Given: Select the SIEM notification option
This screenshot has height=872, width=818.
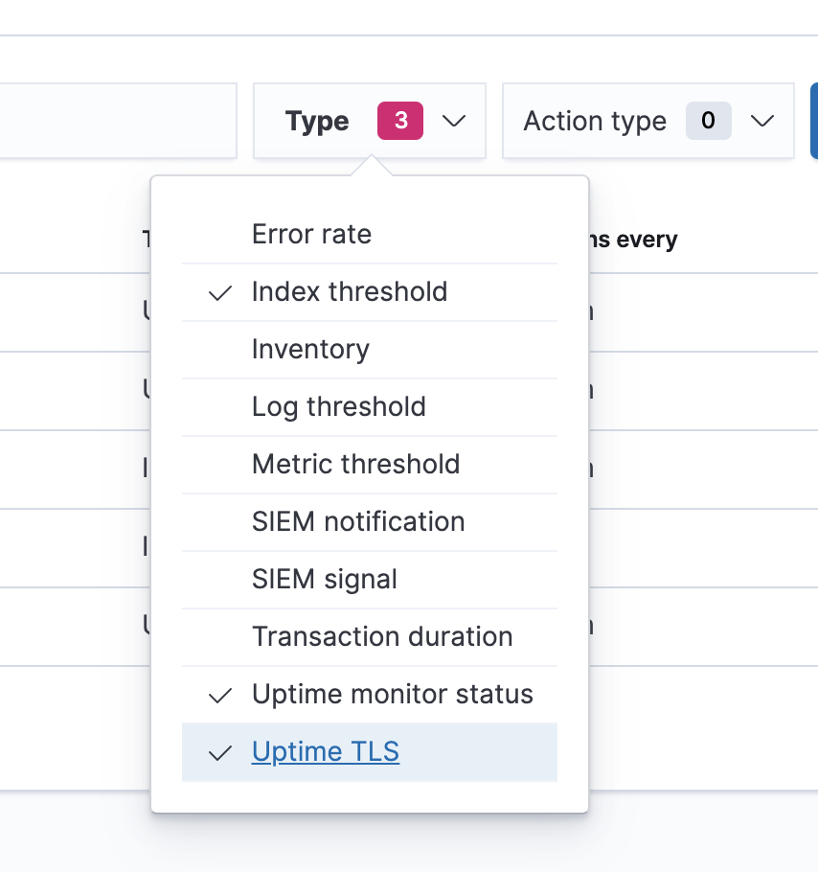Looking at the screenshot, I should (x=358, y=521).
